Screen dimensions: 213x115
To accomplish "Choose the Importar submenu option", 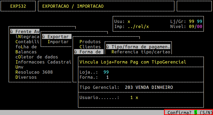I will click(58, 42).
